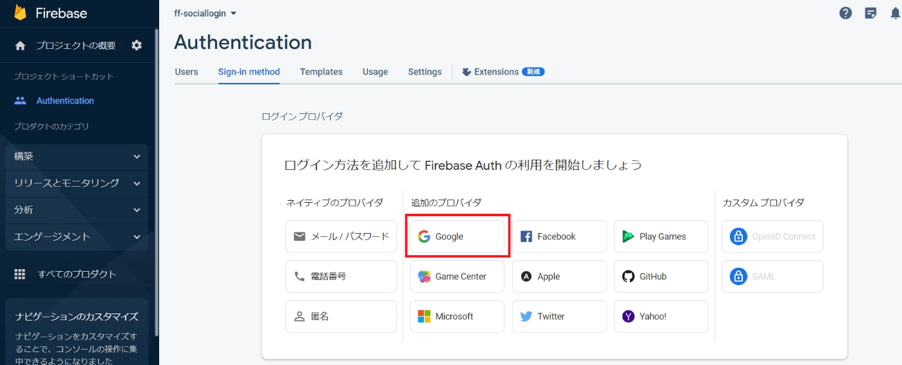
Task: Click the SAML lock icon
Action: click(x=738, y=276)
